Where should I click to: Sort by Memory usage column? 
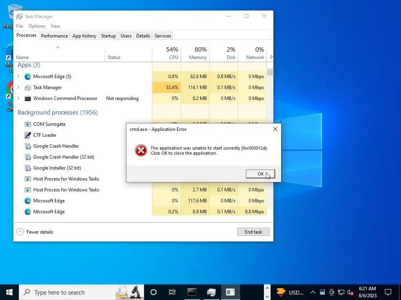pos(195,53)
